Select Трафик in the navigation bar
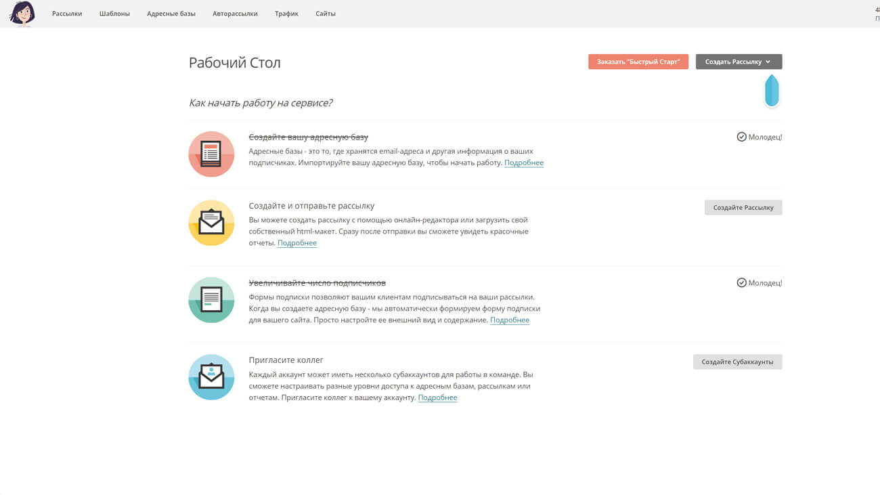This screenshot has height=495, width=880. 286,14
